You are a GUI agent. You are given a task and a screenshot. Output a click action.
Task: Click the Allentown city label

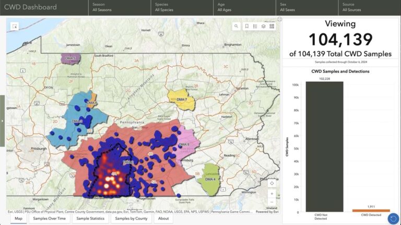[x=252, y=139]
